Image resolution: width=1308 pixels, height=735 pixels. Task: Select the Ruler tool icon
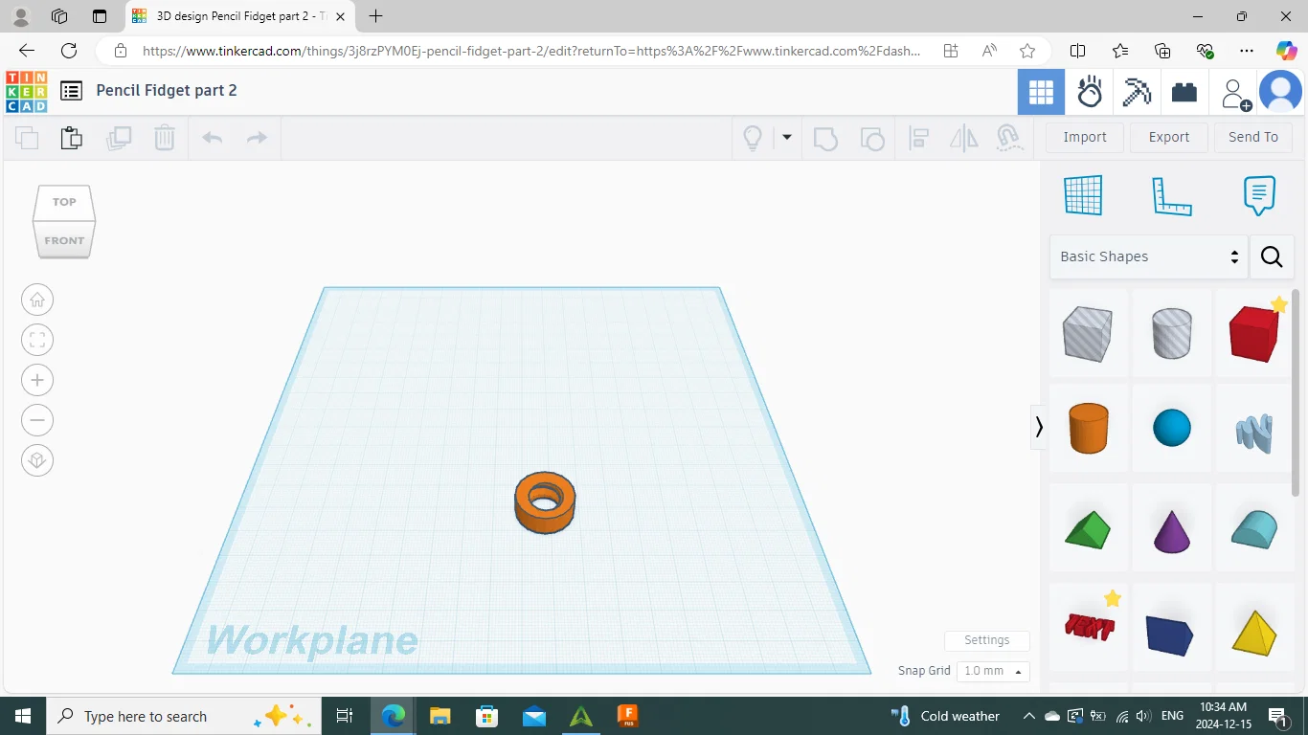(1171, 195)
